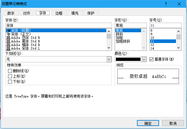Enable the 上标 superscript checkbox
The height and width of the screenshot is (129, 187).
click(10, 76)
